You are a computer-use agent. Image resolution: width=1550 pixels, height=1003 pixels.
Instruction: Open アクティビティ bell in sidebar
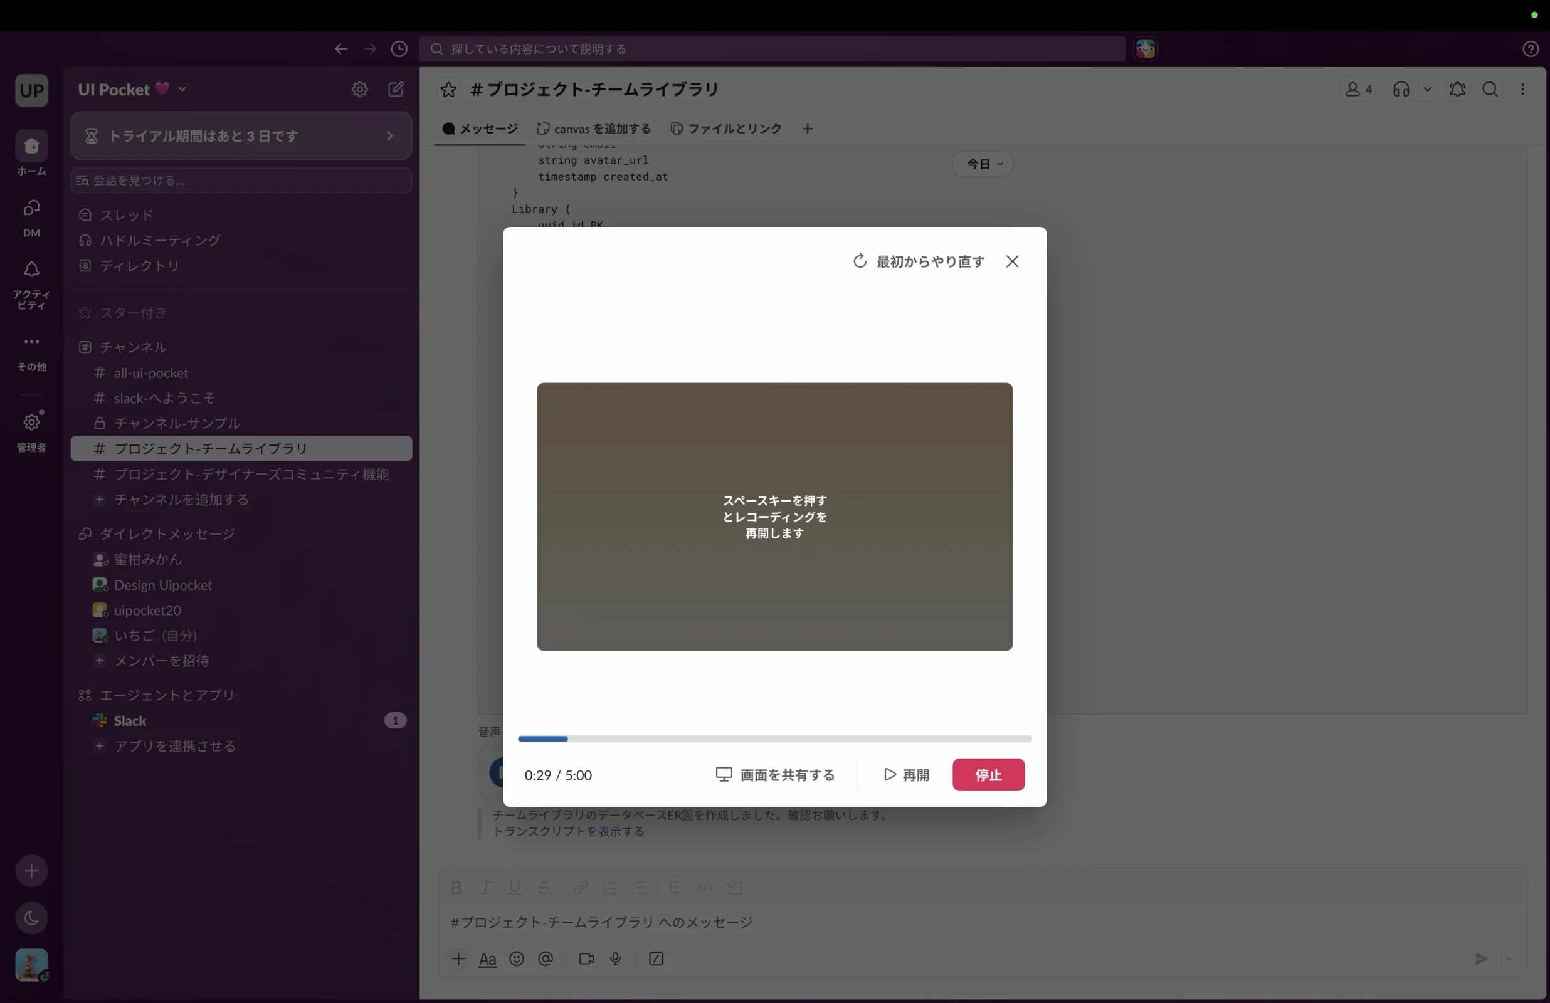[x=31, y=285]
